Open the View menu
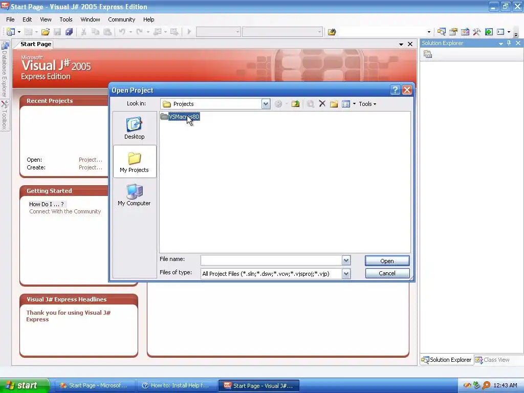This screenshot has height=393, width=524. click(x=46, y=19)
